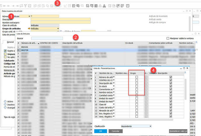Toggle Mantener visible la ventana checkbox
The height and width of the screenshot is (136, 201).
pos(168,38)
